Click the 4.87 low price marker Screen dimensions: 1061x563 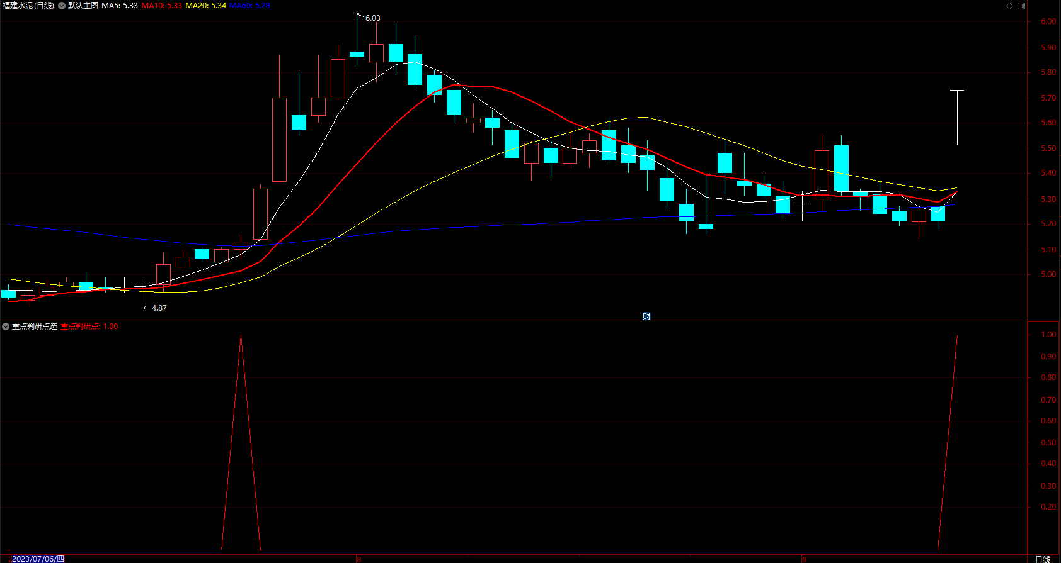click(x=159, y=308)
